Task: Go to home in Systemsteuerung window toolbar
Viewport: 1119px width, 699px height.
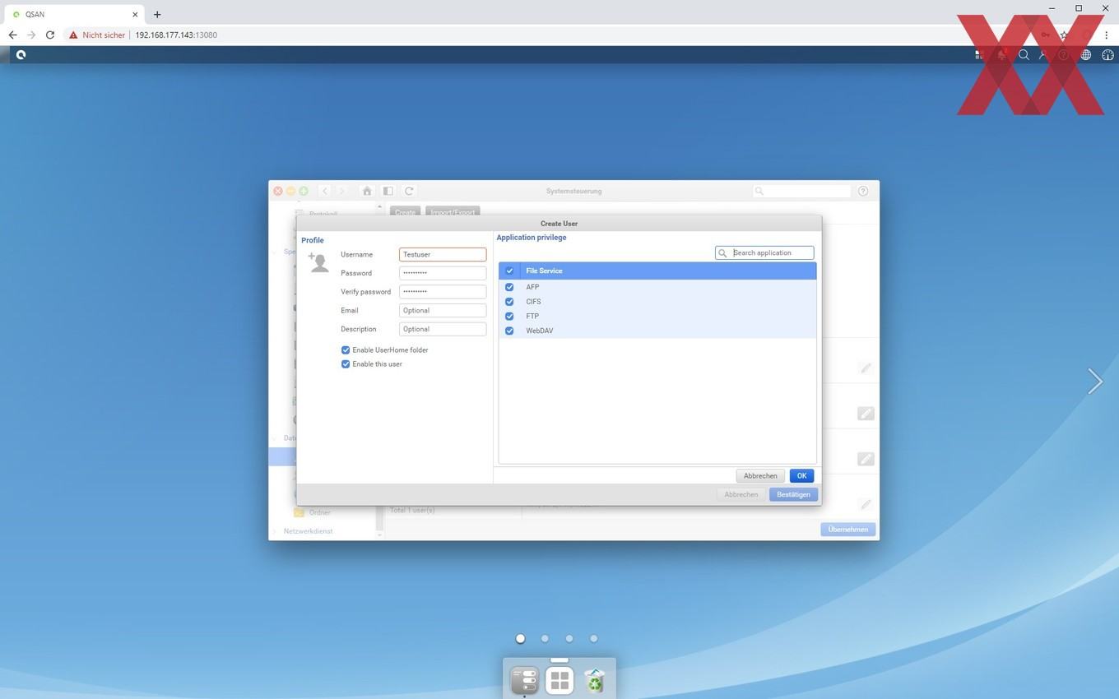Action: click(367, 191)
